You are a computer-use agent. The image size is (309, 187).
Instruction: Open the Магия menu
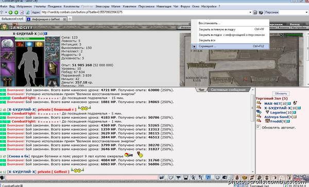click(x=116, y=6)
